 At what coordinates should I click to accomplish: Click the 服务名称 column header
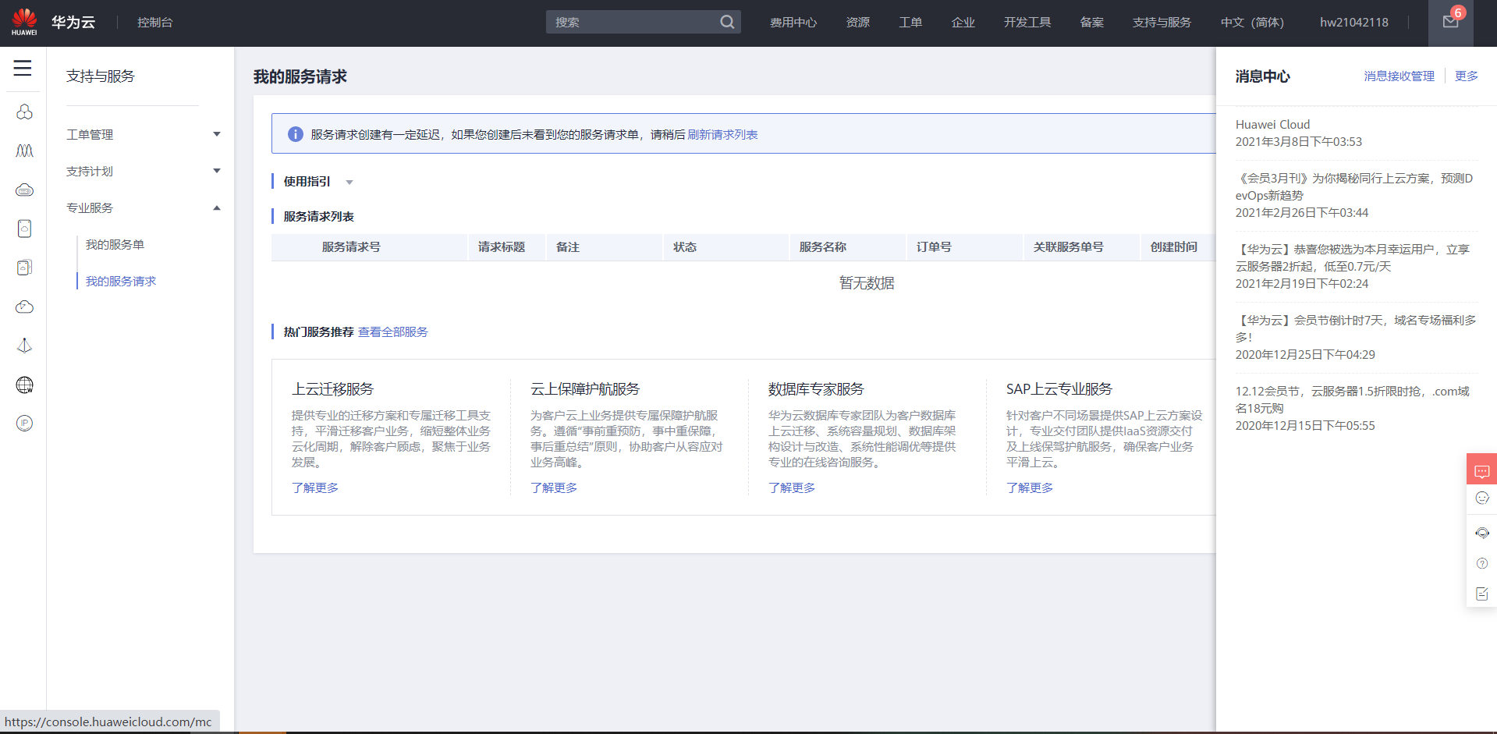click(x=823, y=246)
